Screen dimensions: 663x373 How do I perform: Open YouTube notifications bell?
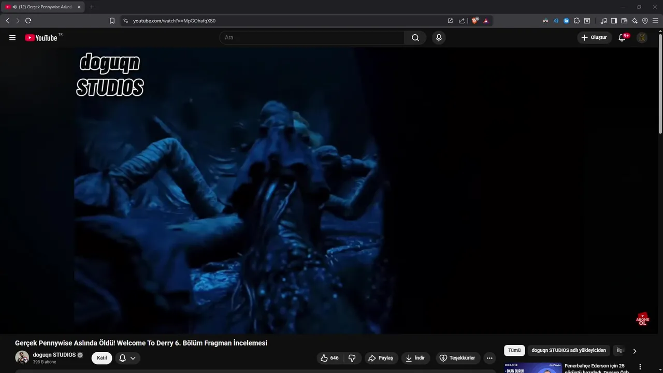[x=623, y=38]
